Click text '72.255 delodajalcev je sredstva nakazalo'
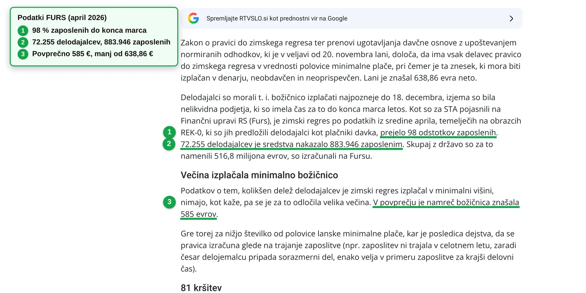 (x=254, y=144)
